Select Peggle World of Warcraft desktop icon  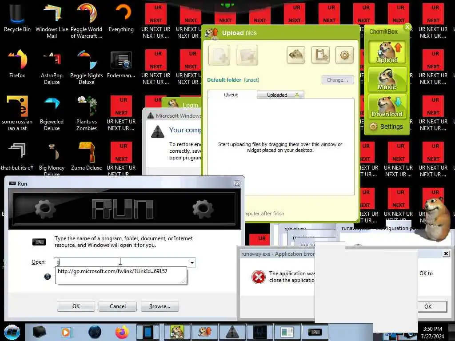(x=87, y=20)
